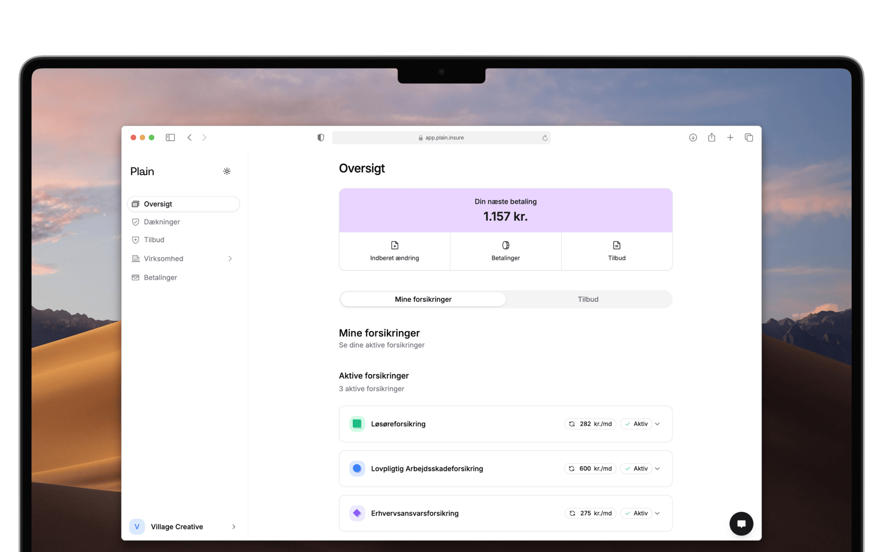Go forward with the browser forward arrow

[204, 138]
